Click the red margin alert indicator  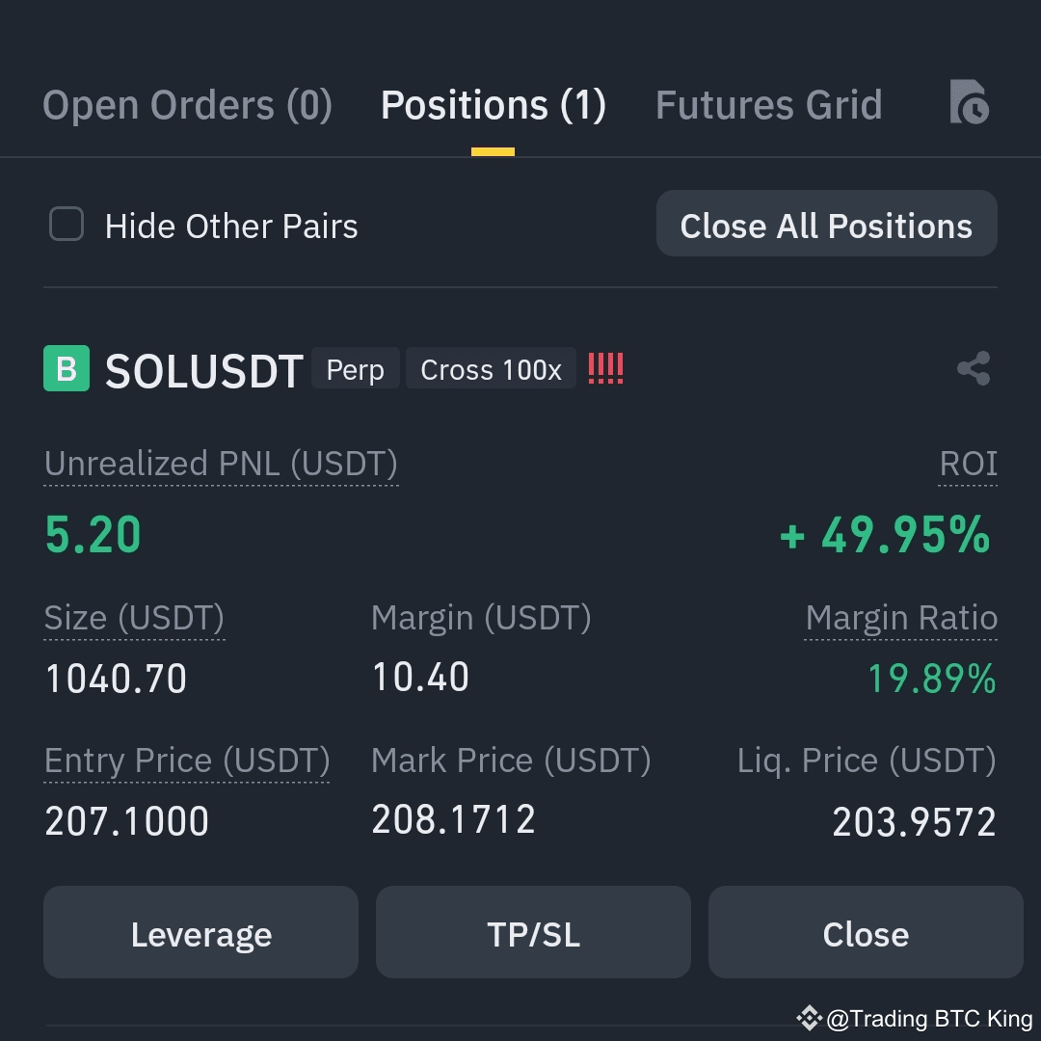pos(605,368)
